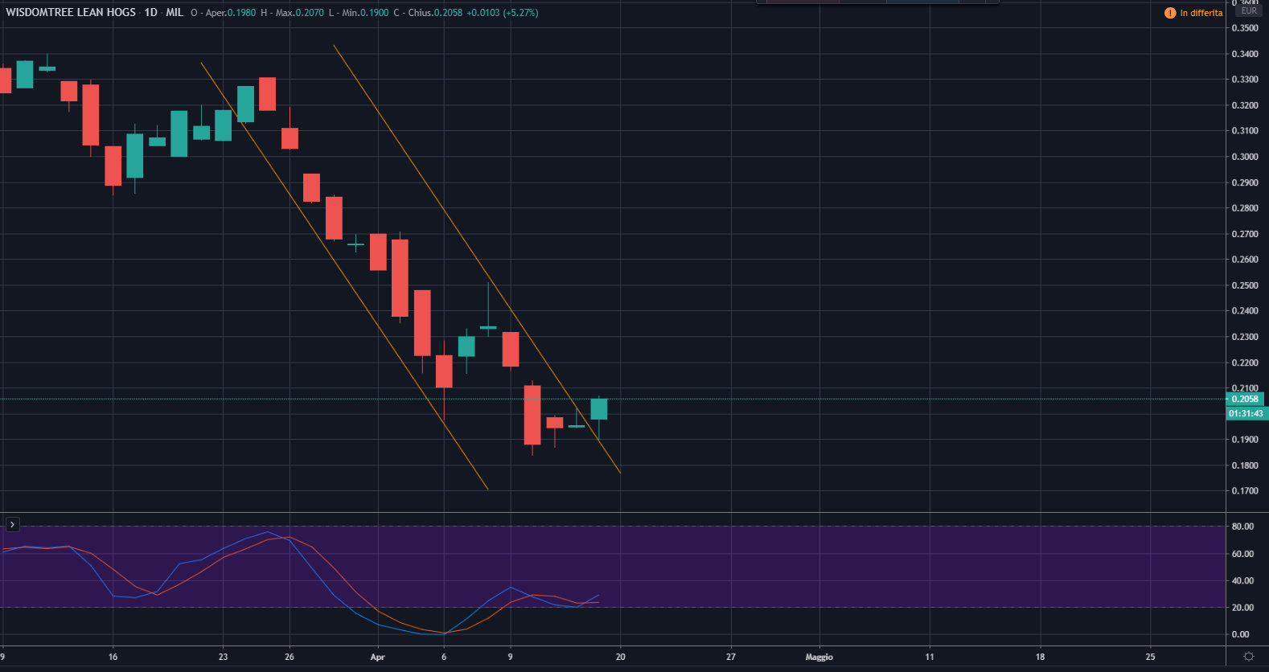This screenshot has width=1269, height=672.
Task: Click price axis label 0.3000
Action: point(1245,157)
